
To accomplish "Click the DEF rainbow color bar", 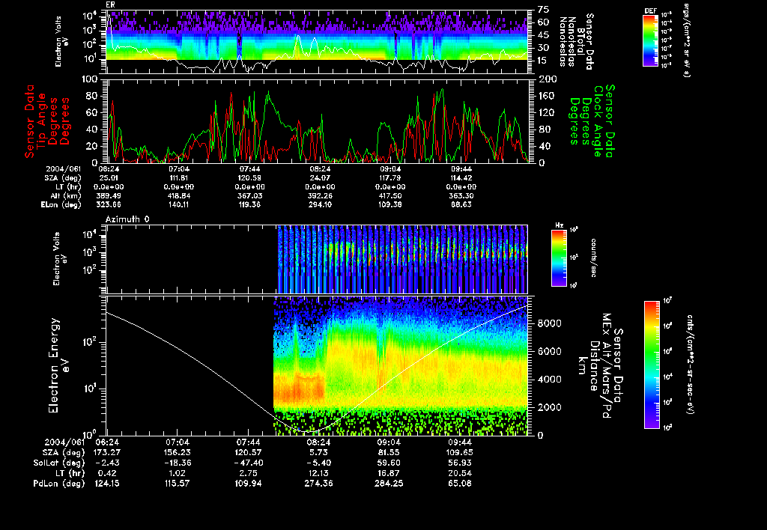I will pos(650,40).
